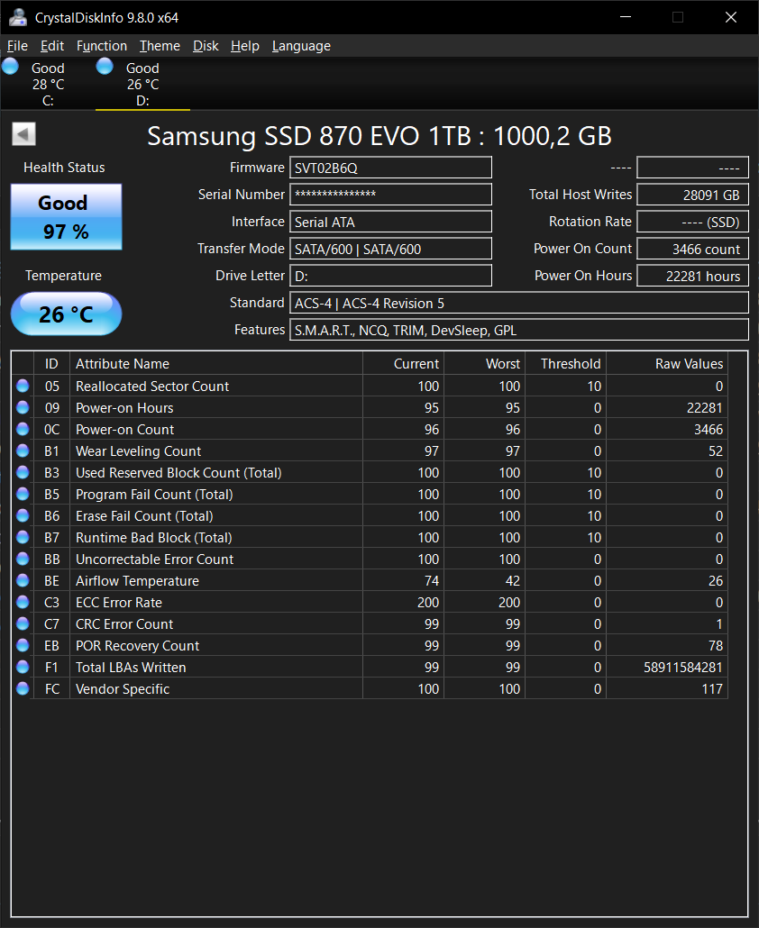Click the Rotation Rate (SSD) value
Viewport: 759px width, 928px height.
click(692, 222)
